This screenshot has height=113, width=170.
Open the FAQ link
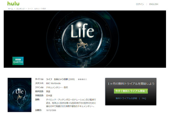click(x=144, y=98)
